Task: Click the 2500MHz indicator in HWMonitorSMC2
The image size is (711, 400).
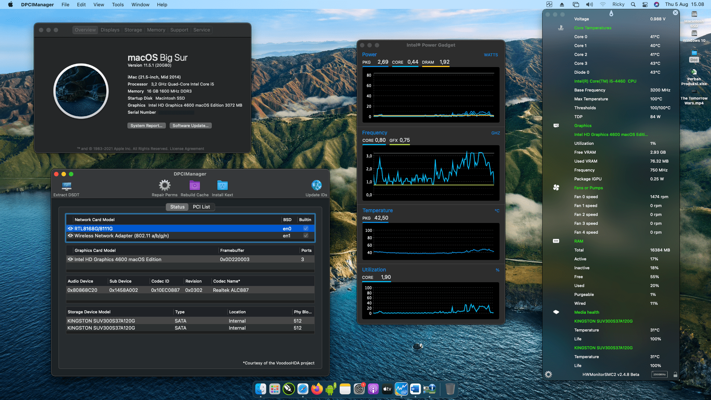Action: [659, 374]
